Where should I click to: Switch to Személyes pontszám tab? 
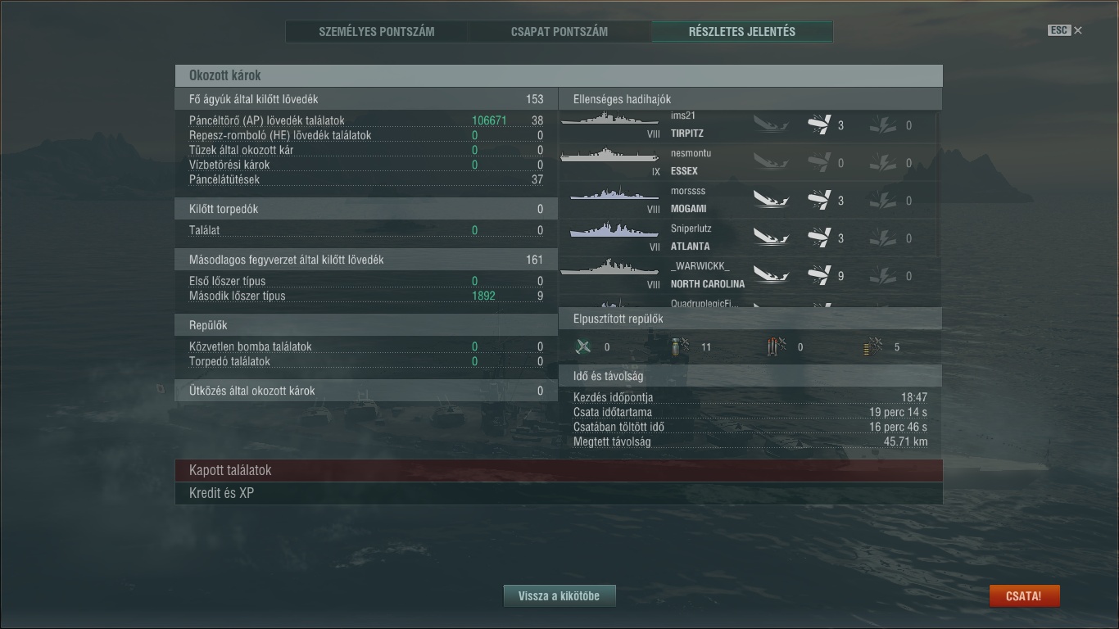coord(377,32)
